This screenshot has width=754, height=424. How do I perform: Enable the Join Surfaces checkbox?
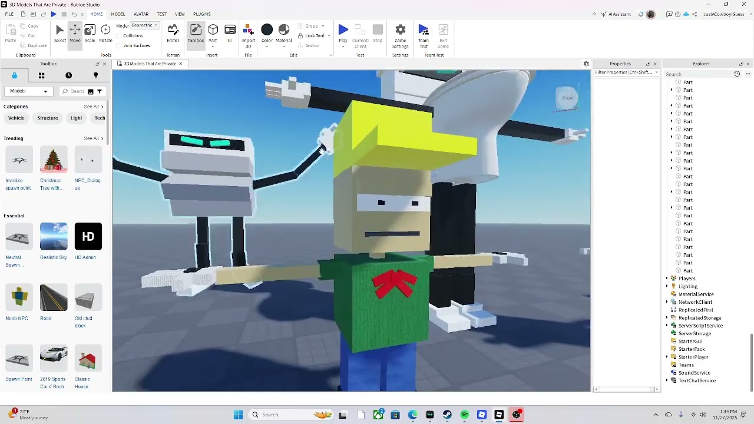119,45
